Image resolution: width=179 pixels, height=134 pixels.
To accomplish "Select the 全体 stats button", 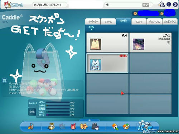I will (32, 112).
